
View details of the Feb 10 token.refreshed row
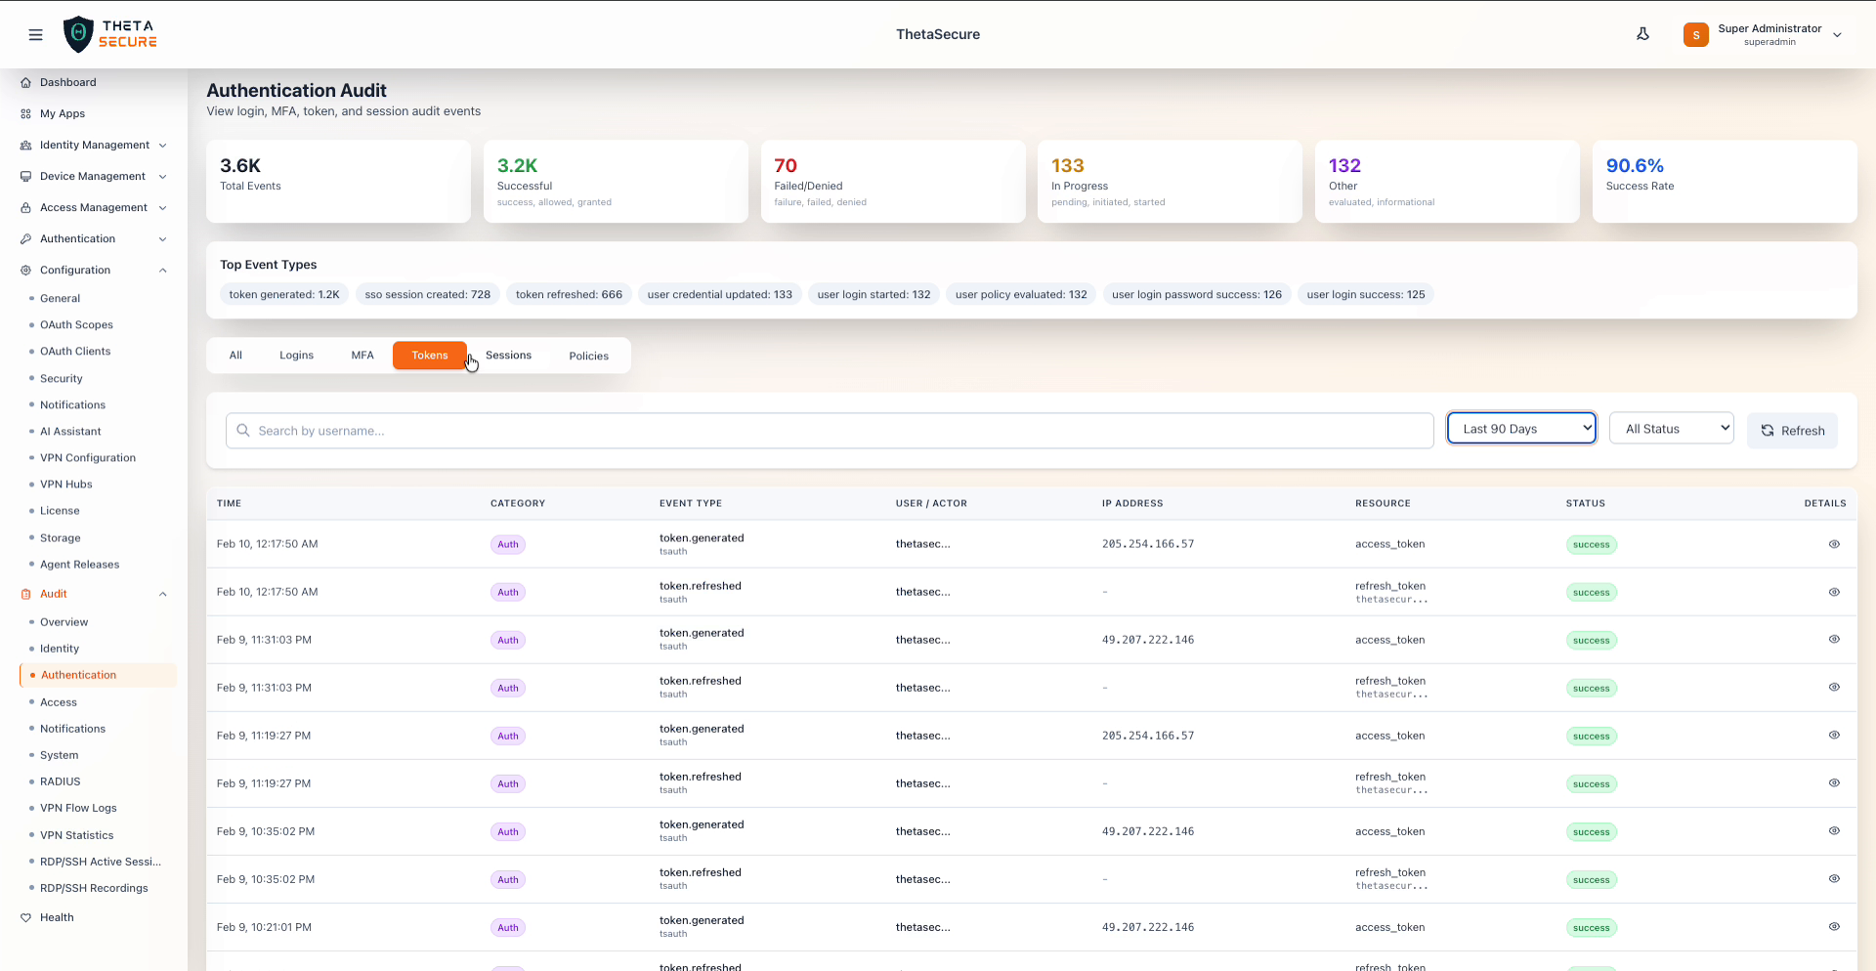click(x=1835, y=592)
